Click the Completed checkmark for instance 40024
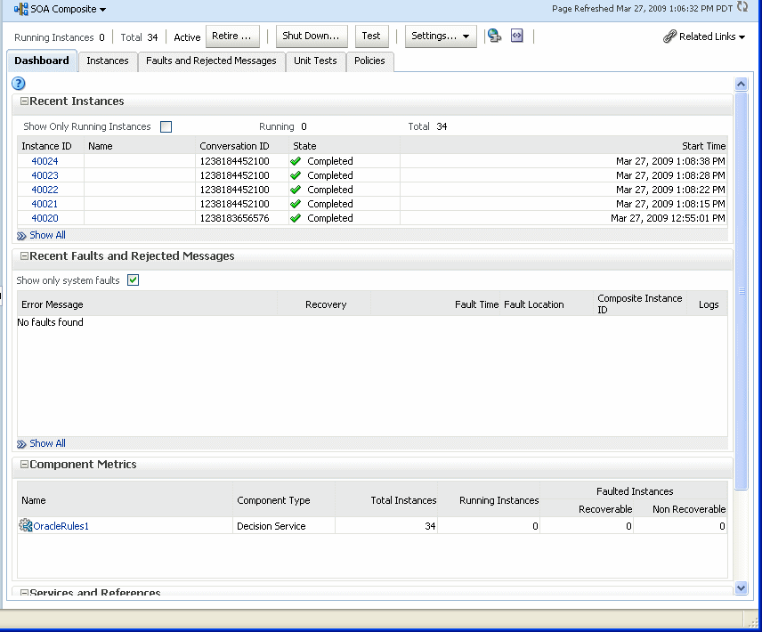 (x=296, y=160)
